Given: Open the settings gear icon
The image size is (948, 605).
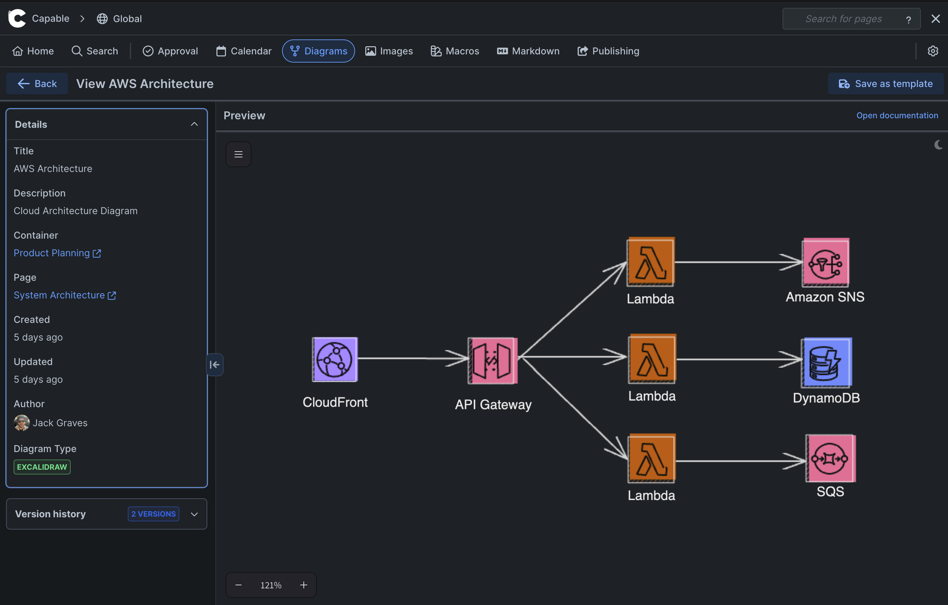Looking at the screenshot, I should [933, 51].
